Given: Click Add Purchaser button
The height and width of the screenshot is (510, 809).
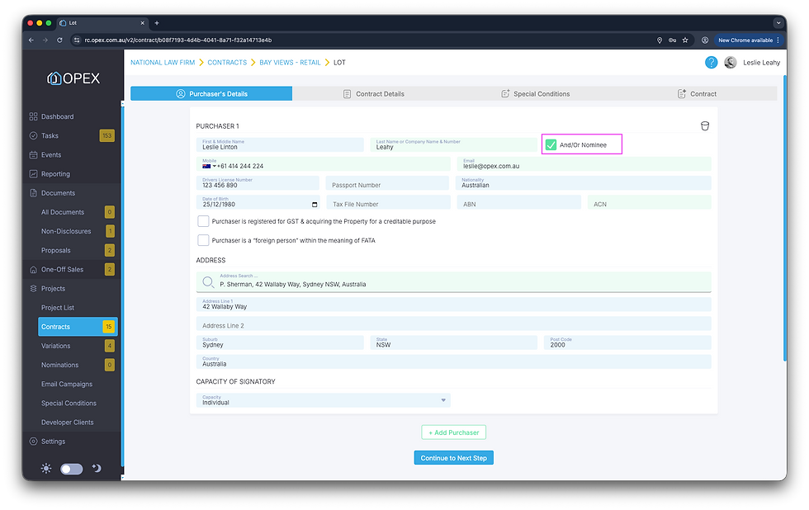Looking at the screenshot, I should (453, 432).
